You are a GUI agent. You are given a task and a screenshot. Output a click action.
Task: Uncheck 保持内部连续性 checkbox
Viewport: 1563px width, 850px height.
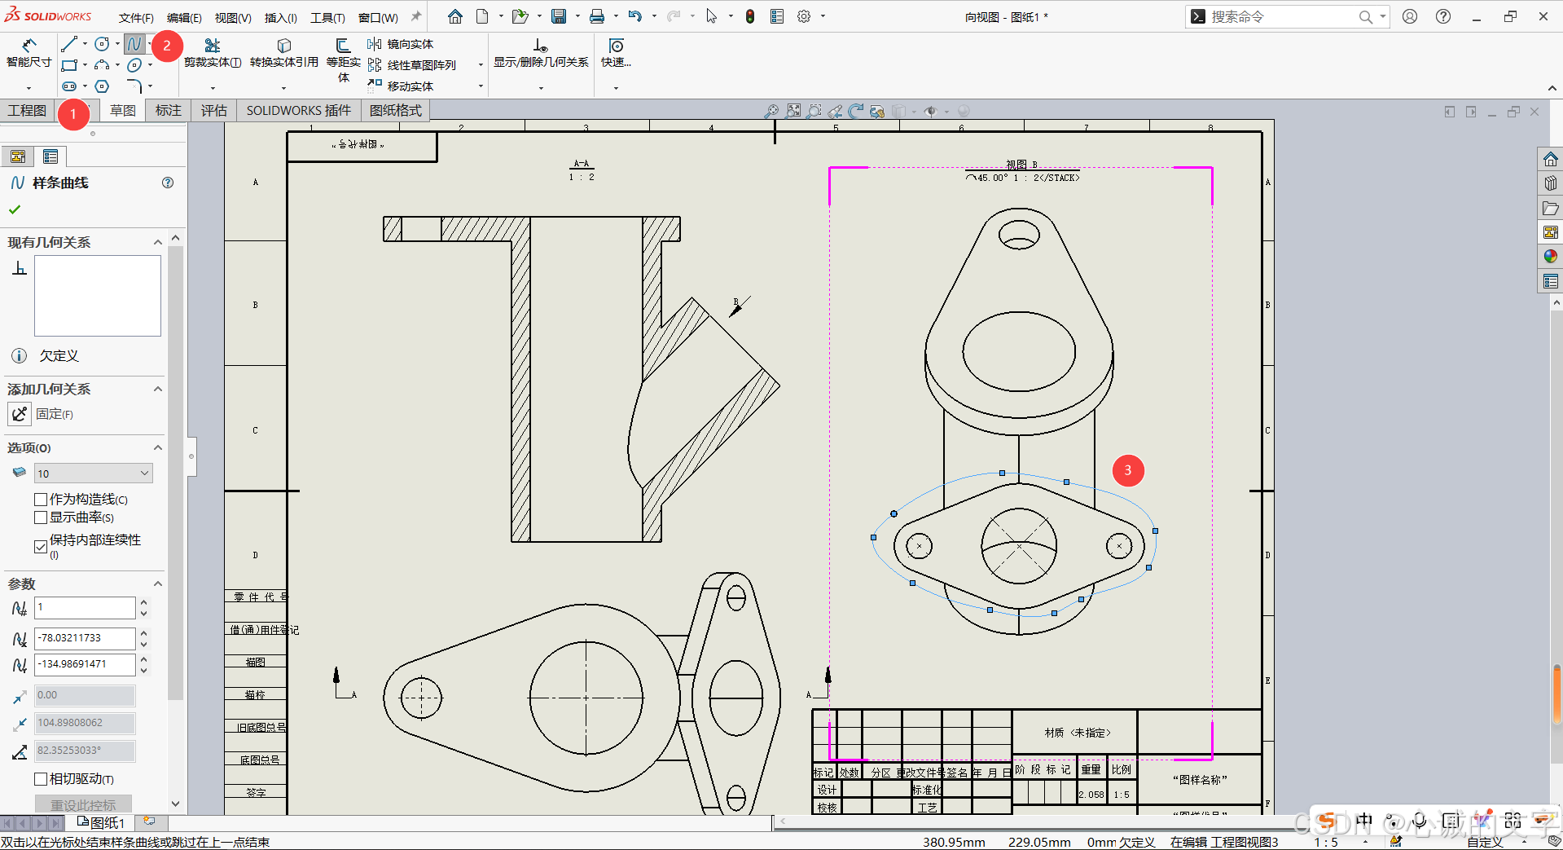41,547
